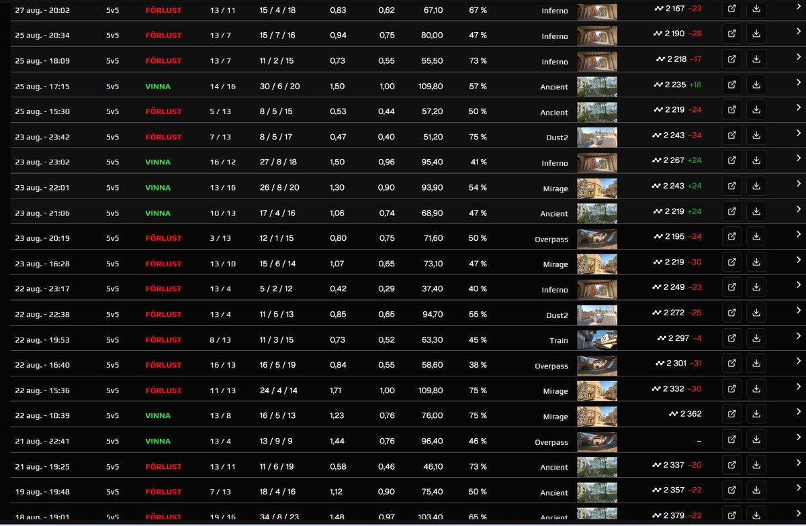Expand the 25 aug. 17:15 Ancient row chevron

(799, 82)
